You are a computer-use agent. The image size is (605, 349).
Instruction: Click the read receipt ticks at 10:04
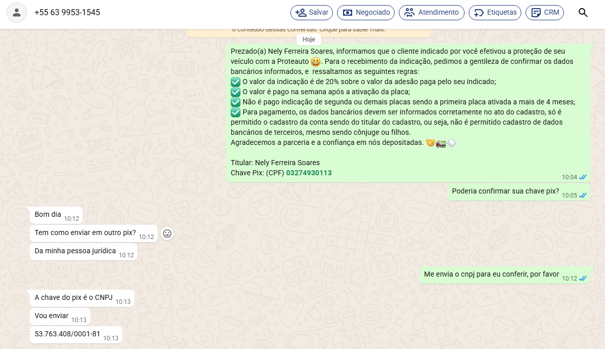tap(583, 177)
